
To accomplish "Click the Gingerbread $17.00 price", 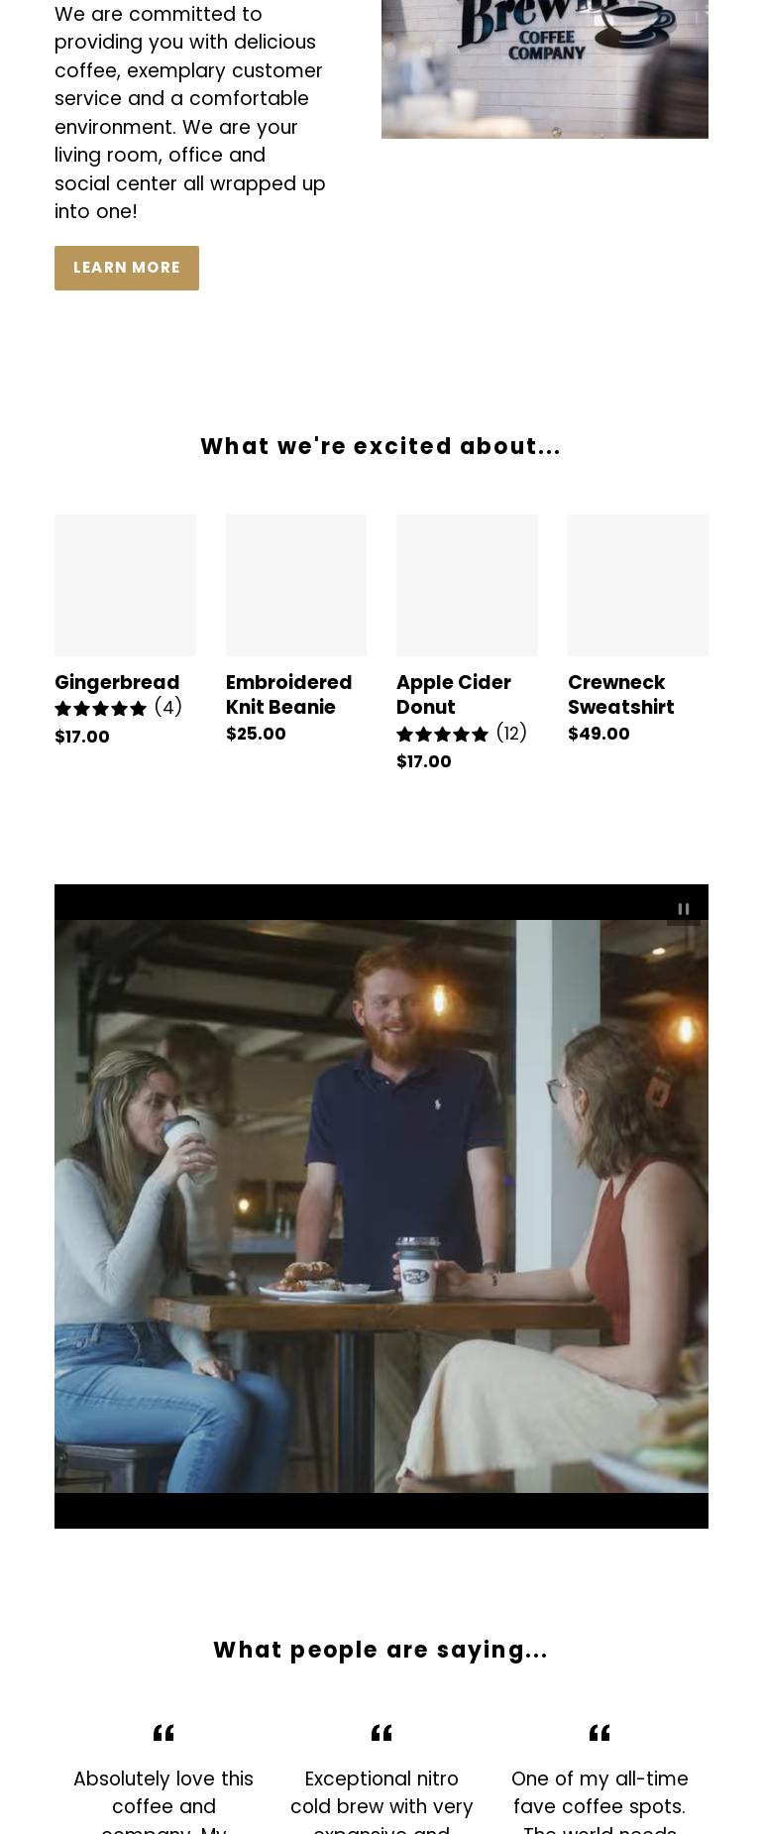I will 82,737.
